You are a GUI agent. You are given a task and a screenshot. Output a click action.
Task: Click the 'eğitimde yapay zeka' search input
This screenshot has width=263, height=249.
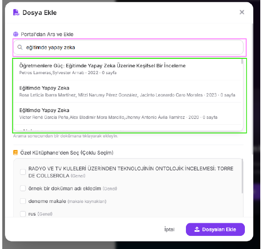(x=128, y=47)
